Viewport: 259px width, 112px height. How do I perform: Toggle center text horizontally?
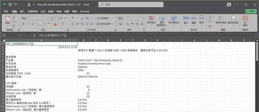(77, 24)
